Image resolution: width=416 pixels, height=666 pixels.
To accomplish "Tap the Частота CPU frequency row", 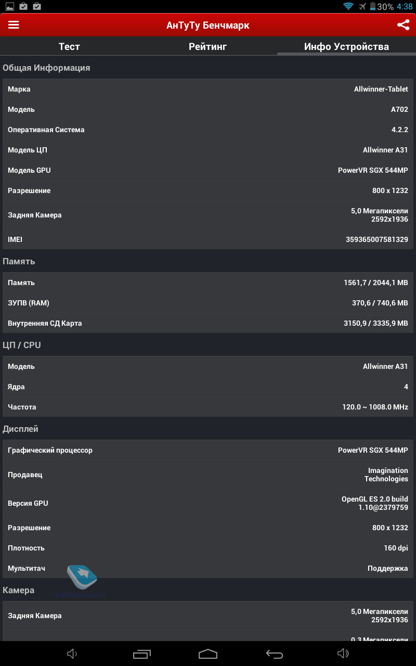I will (x=207, y=407).
